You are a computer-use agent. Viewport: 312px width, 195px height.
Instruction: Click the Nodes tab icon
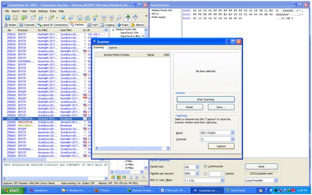coord(6,25)
